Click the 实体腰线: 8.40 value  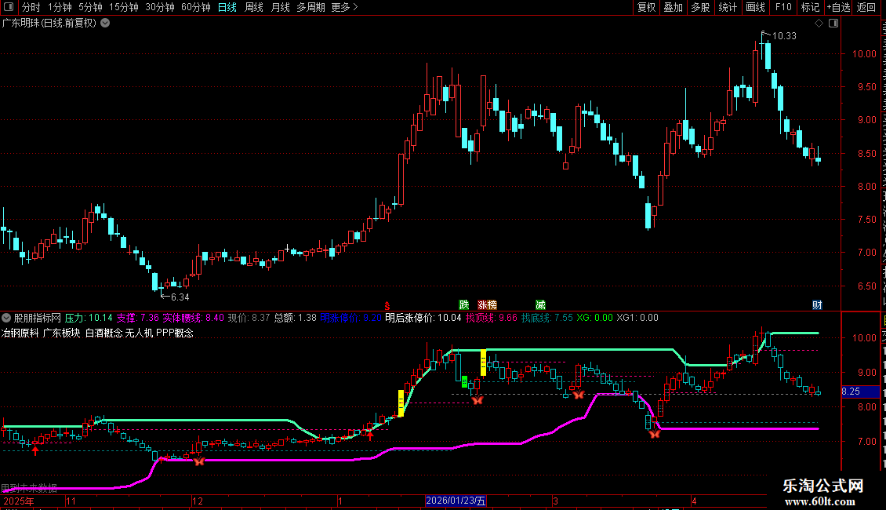pos(193,318)
